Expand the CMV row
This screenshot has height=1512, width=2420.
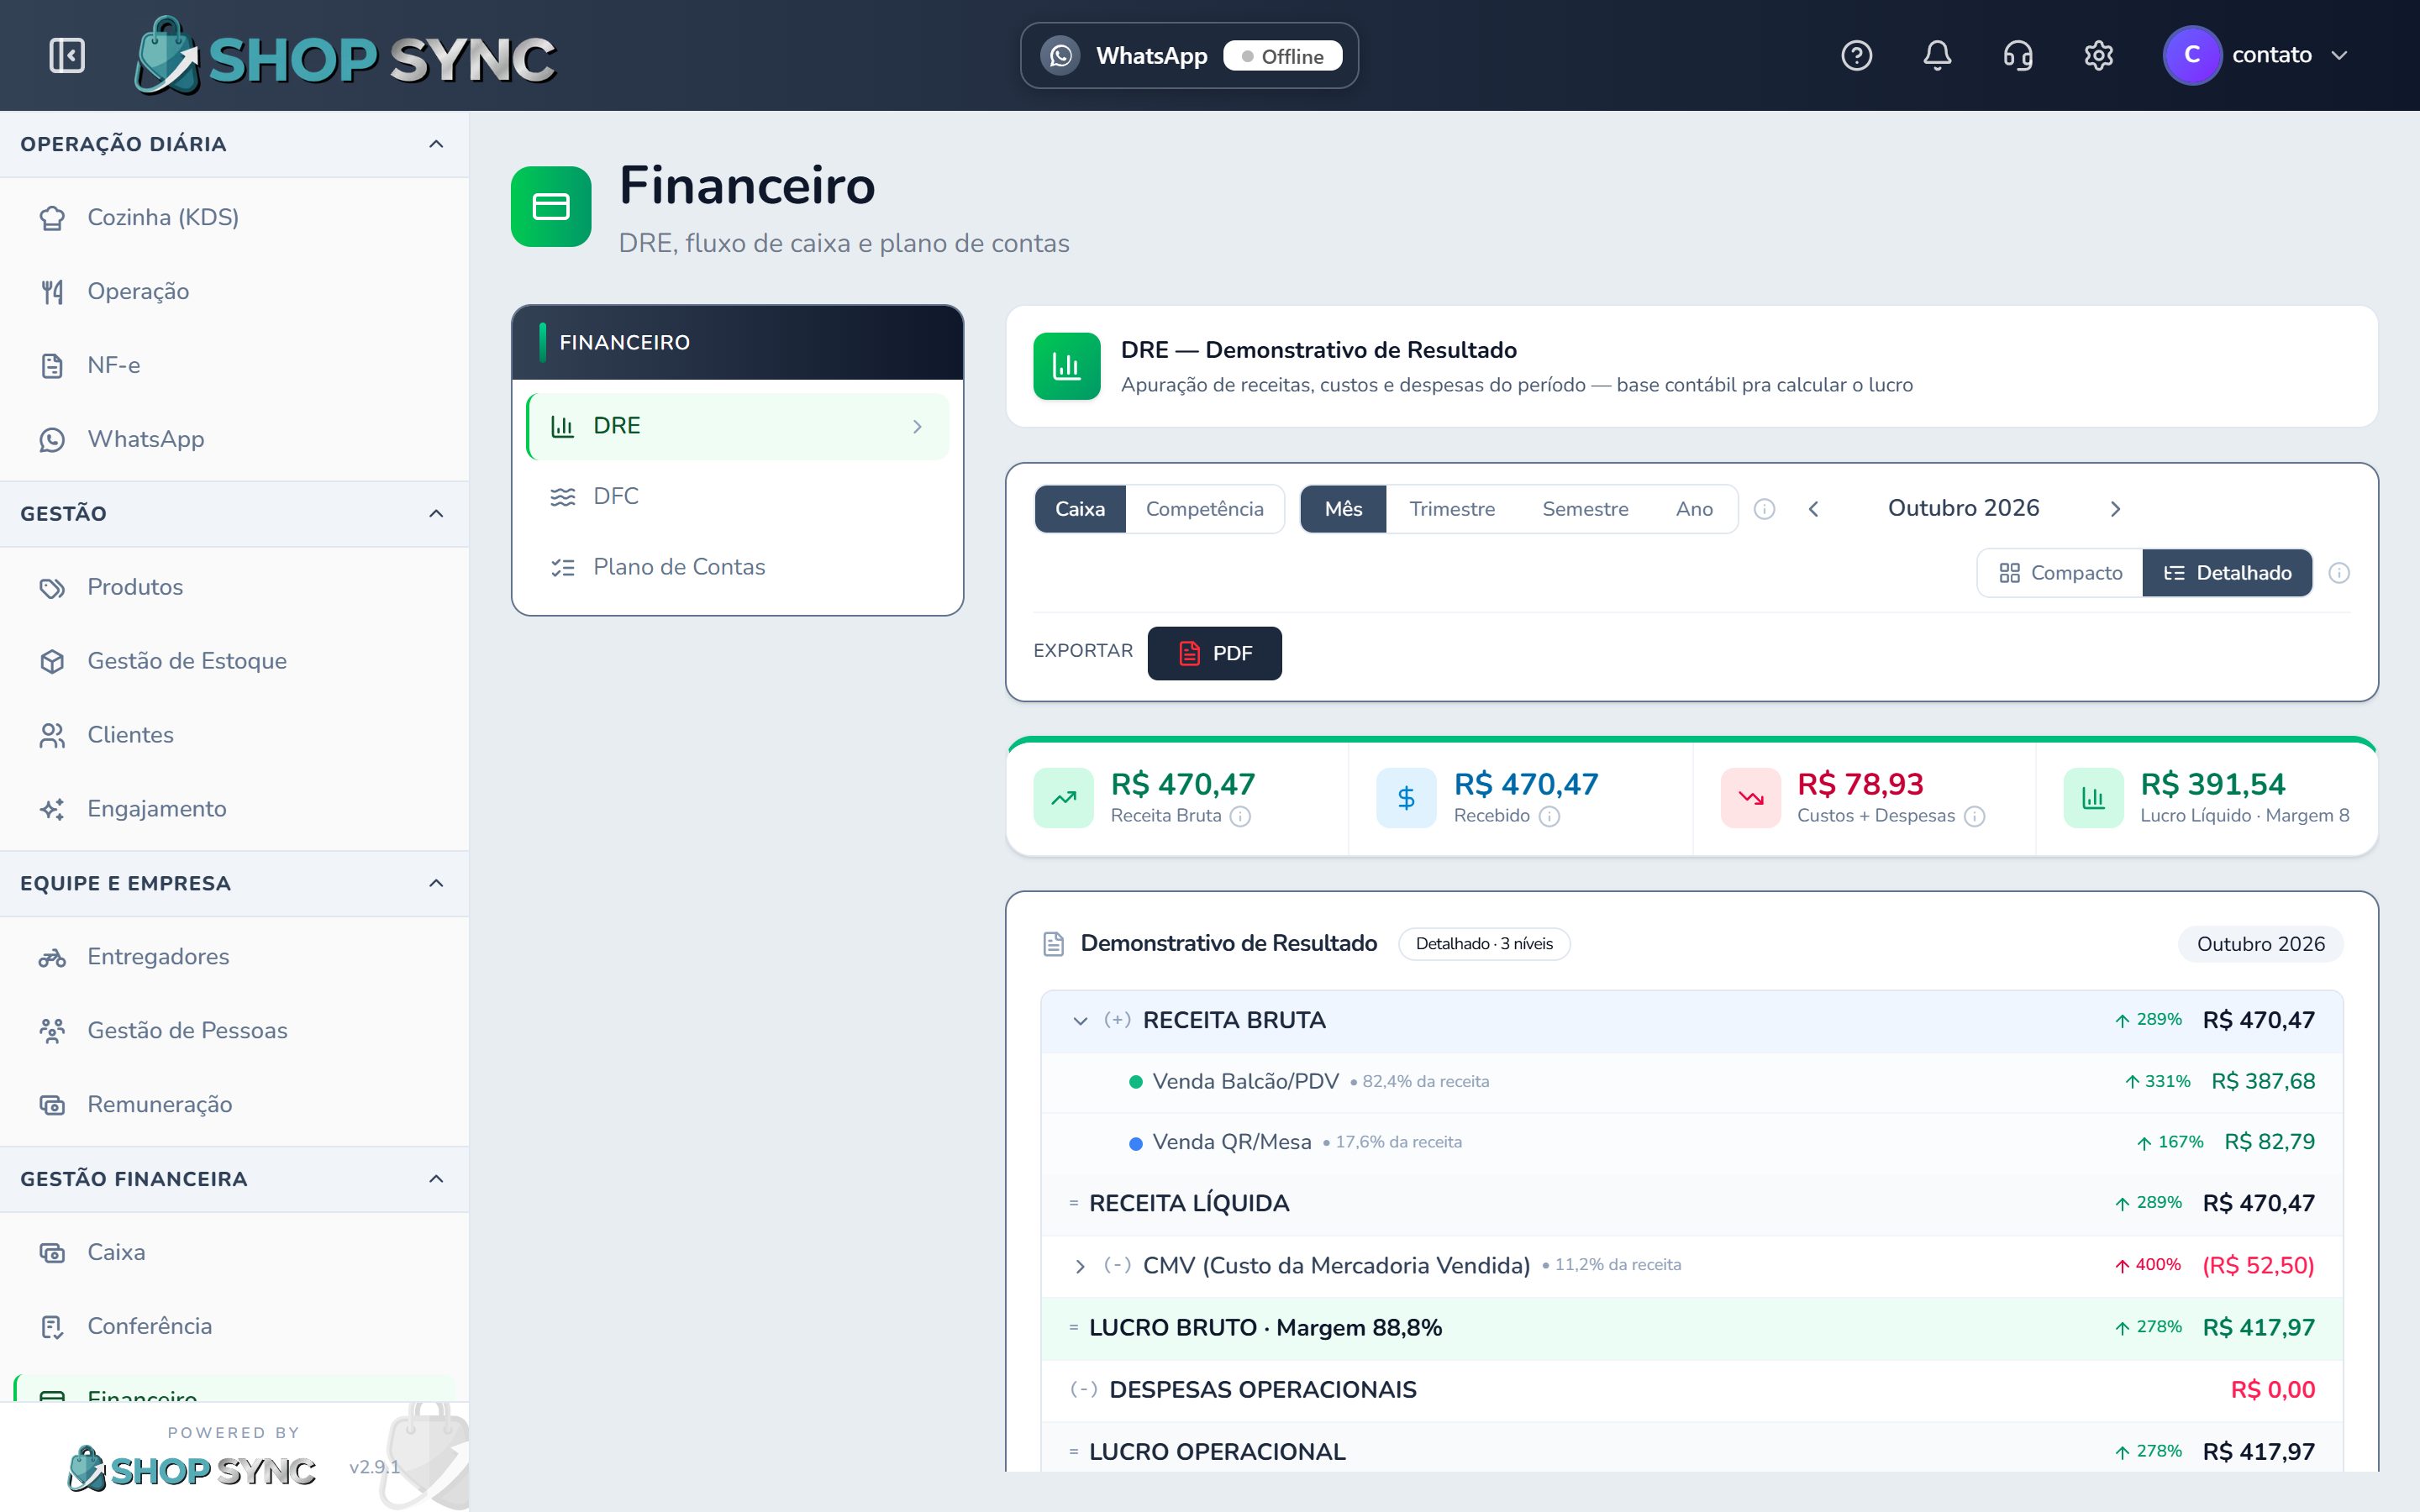(1080, 1266)
